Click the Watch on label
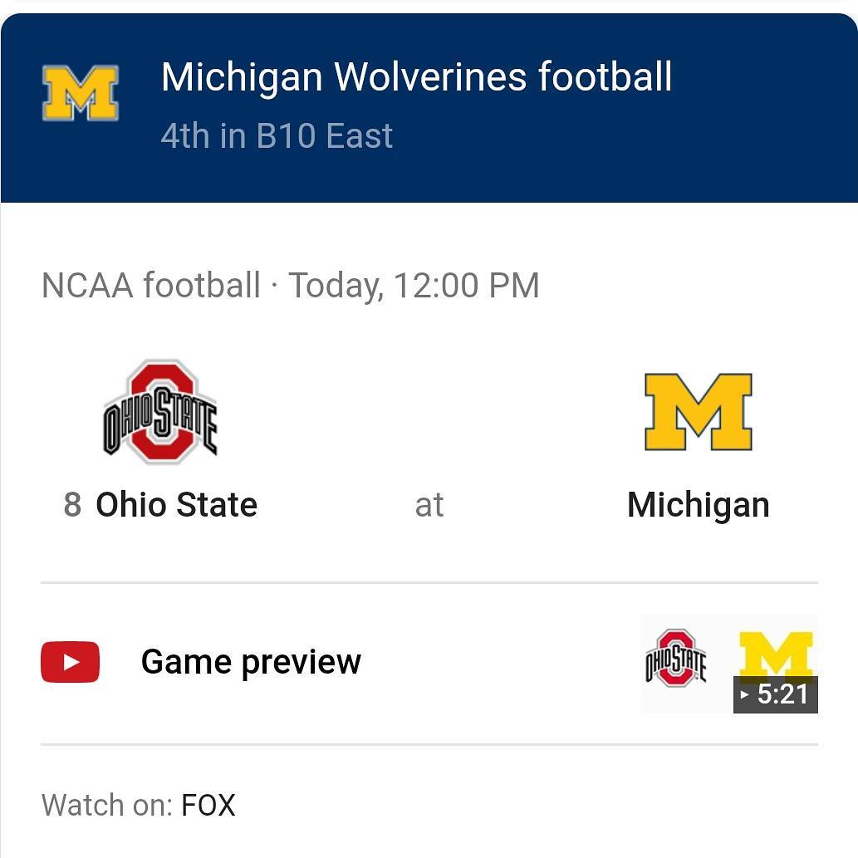858x858 pixels. pos(107,805)
